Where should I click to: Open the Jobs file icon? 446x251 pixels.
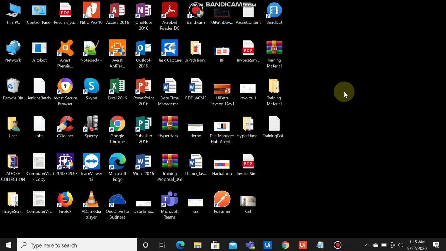(39, 127)
